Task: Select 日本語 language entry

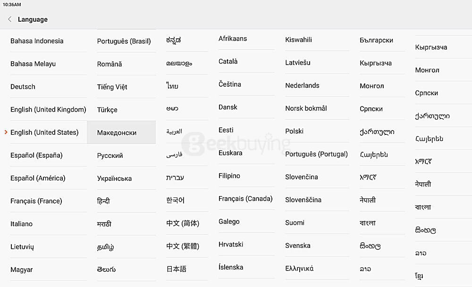Action: point(177,269)
